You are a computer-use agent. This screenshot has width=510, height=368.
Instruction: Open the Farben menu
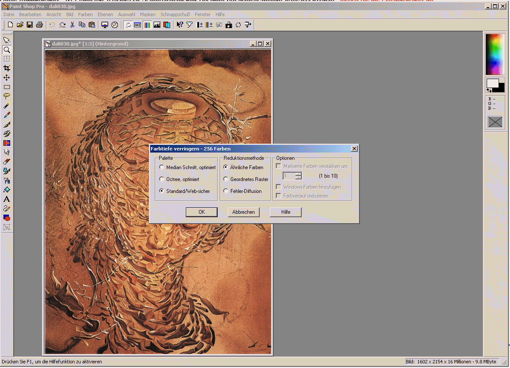[85, 14]
